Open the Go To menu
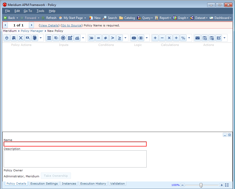The width and height of the screenshot is (235, 189). (28, 11)
